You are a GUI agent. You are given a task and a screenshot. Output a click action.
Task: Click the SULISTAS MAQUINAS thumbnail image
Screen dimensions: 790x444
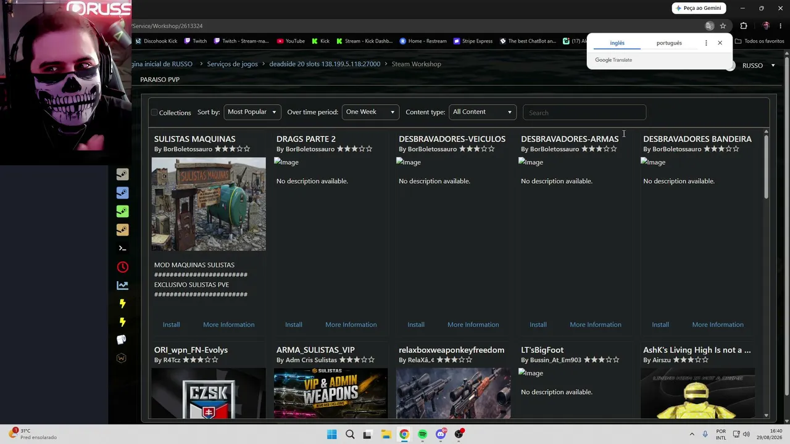(x=209, y=204)
